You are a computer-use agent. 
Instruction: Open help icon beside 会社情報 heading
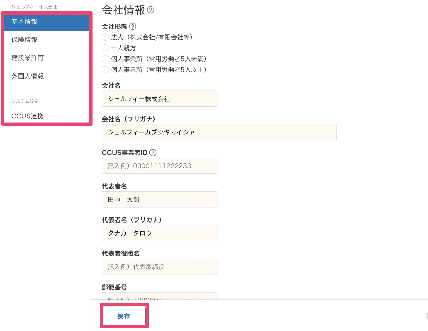(x=151, y=10)
